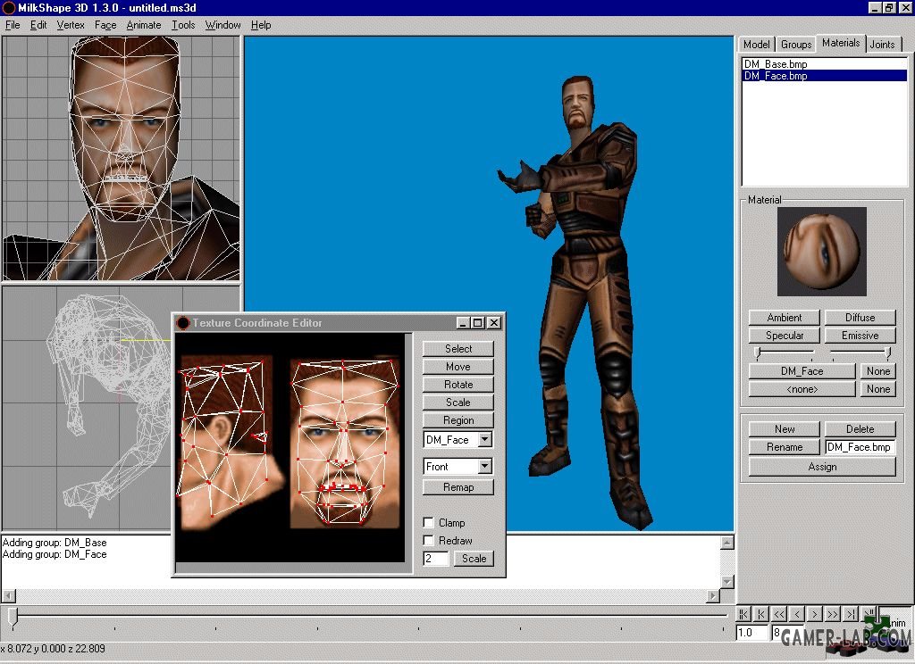Delete the selected material

pyautogui.click(x=860, y=429)
